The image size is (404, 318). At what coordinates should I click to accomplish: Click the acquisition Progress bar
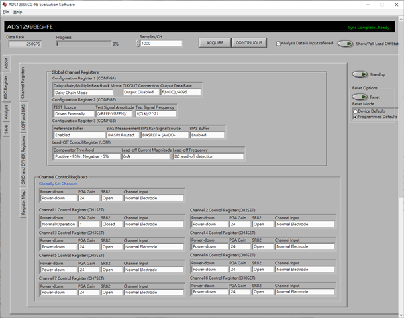tap(83, 44)
